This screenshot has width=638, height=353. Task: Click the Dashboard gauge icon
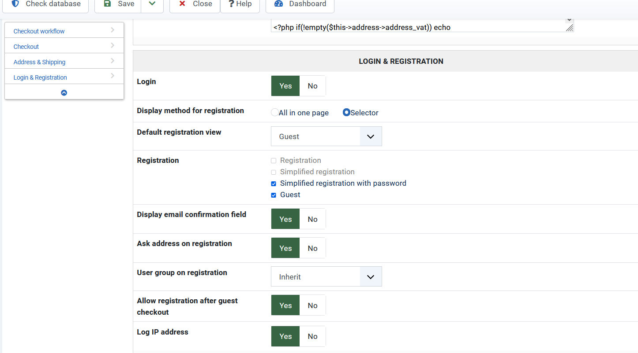coord(278,4)
